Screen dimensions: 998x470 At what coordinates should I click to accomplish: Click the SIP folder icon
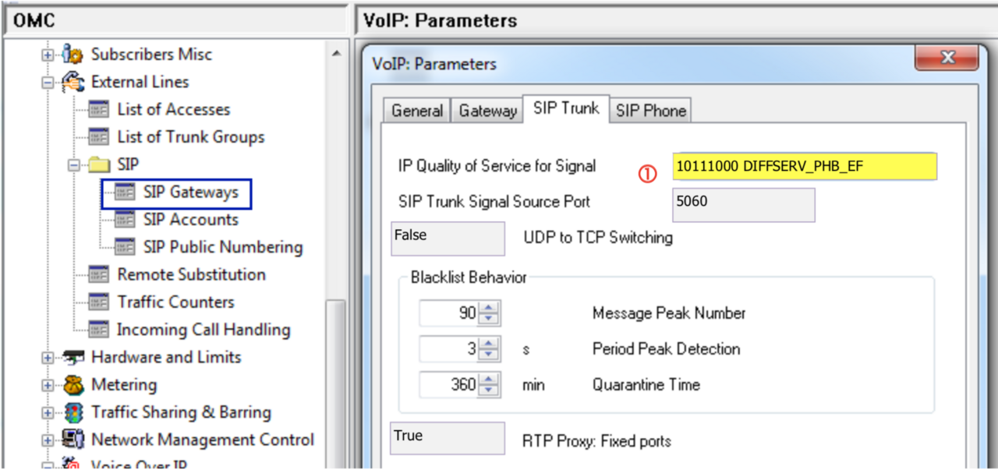99,165
